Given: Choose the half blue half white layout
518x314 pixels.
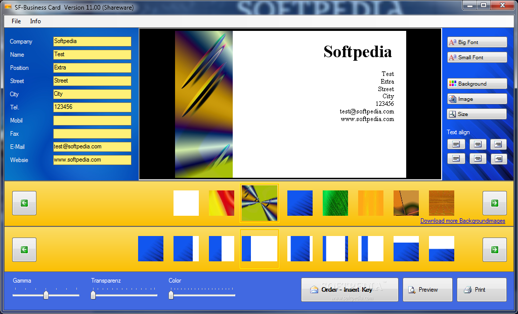Looking at the screenshot, I should [x=222, y=249].
